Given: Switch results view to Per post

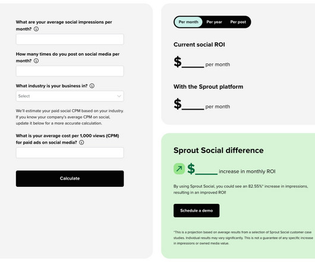Looking at the screenshot, I should point(238,22).
